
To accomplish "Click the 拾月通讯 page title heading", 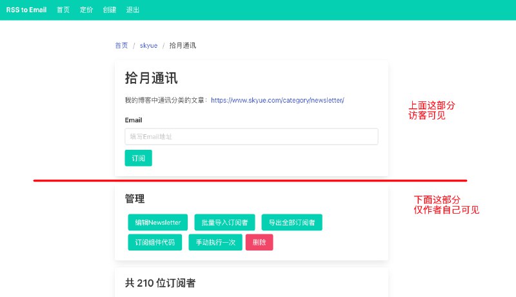I will tap(152, 79).
